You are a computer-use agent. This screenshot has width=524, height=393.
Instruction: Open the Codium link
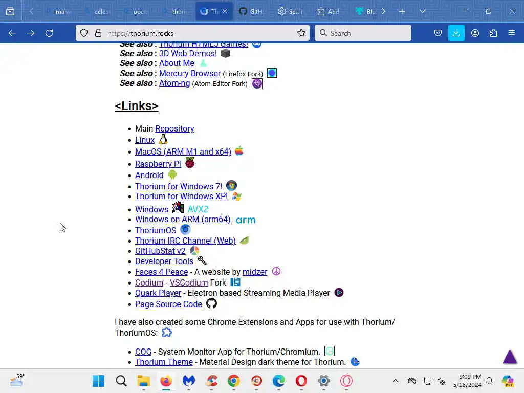coord(149,282)
